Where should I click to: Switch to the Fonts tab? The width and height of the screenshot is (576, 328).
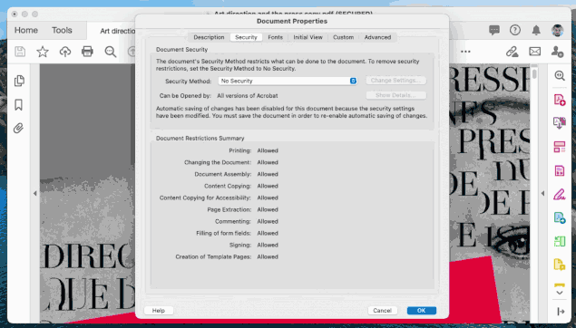coord(275,37)
